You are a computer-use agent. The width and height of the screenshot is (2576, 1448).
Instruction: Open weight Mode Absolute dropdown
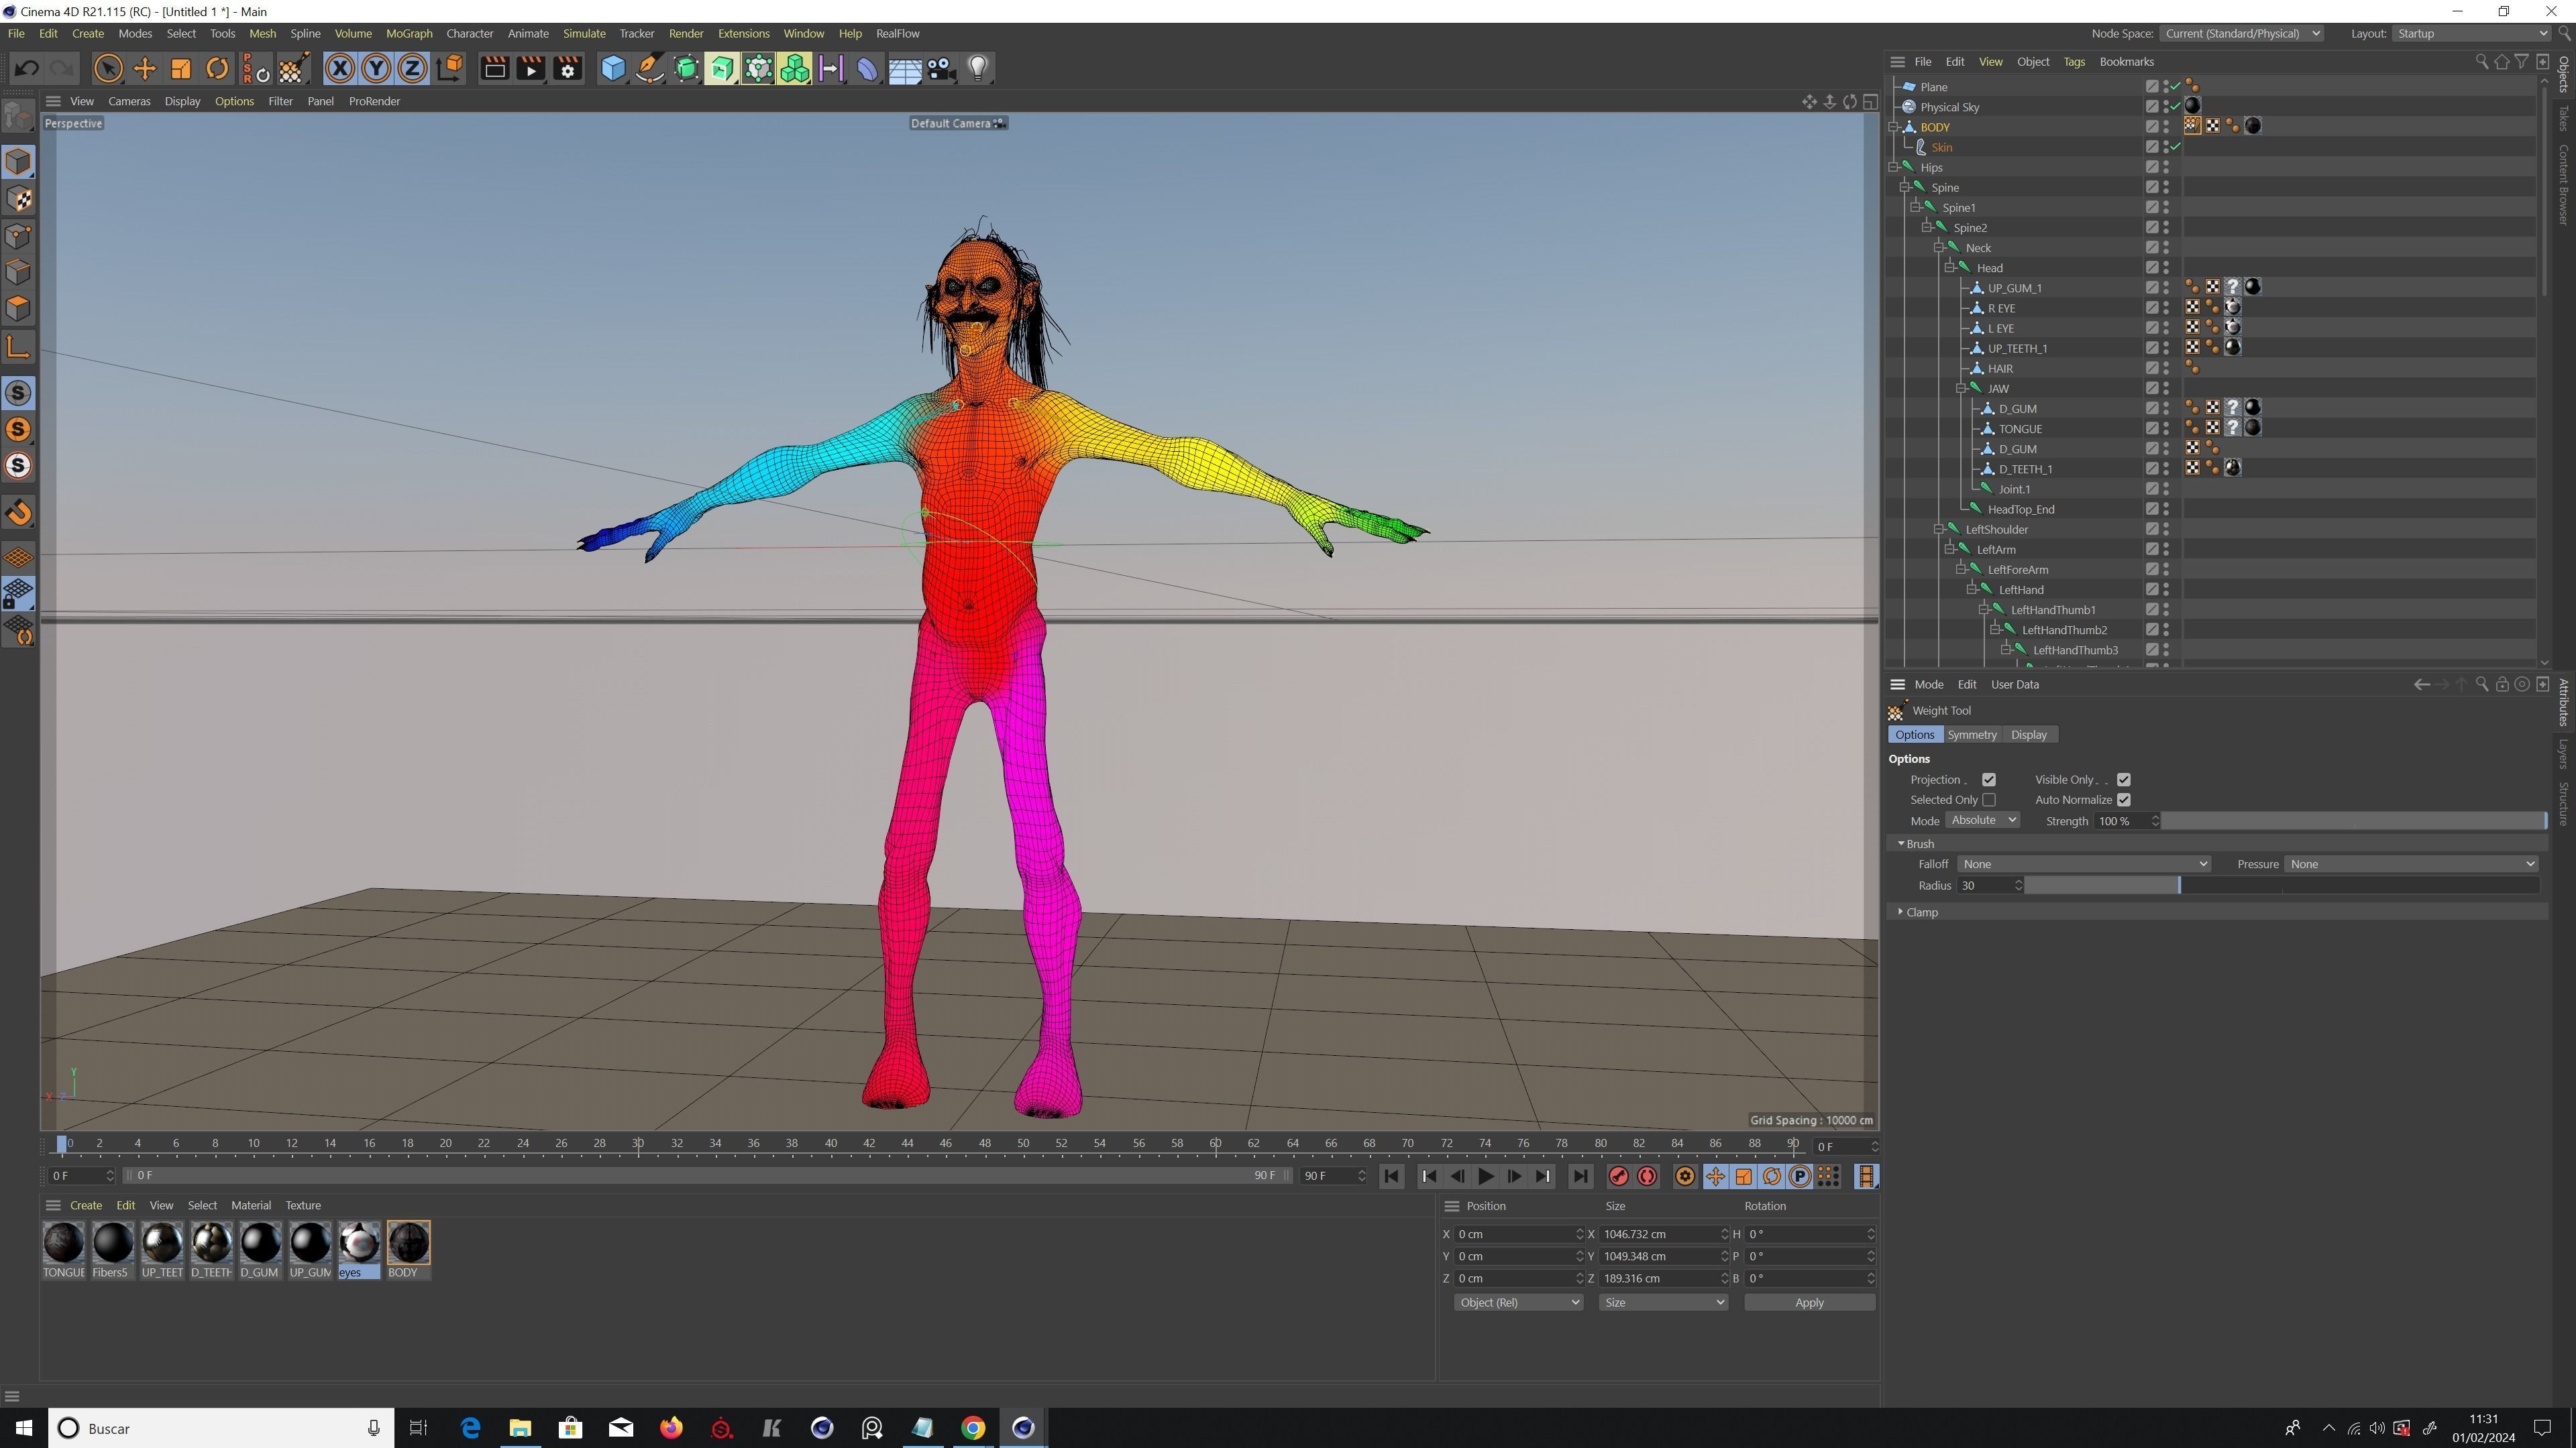[x=1982, y=819]
